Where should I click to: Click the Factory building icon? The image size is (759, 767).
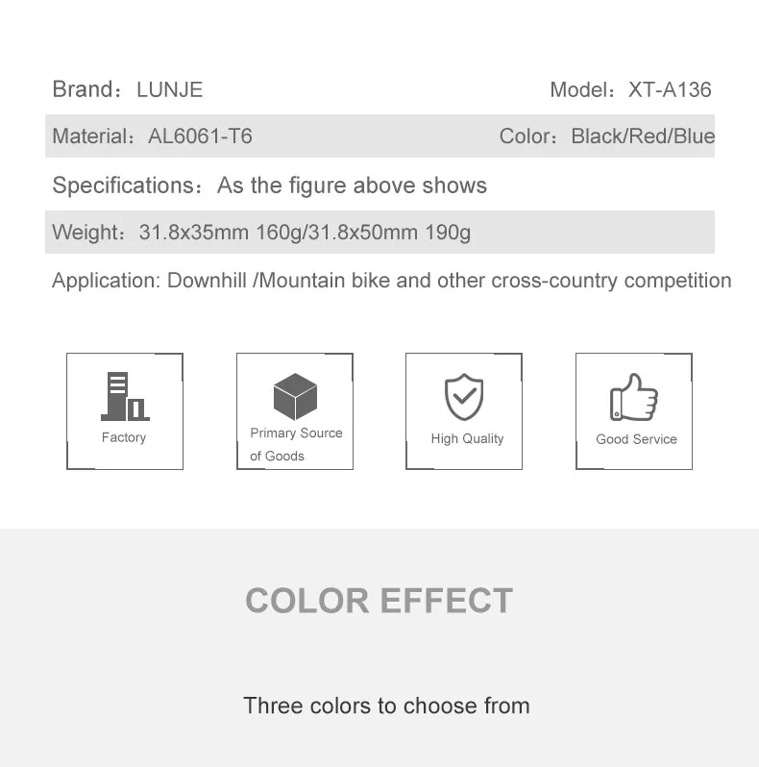124,397
